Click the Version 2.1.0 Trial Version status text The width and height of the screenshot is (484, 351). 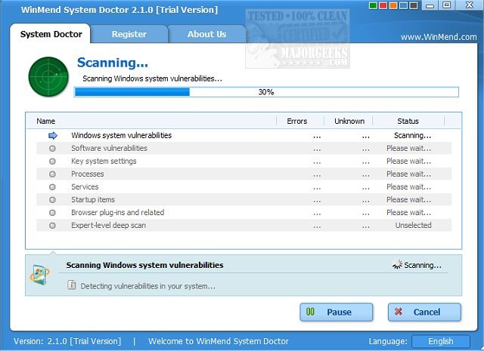pyautogui.click(x=67, y=341)
